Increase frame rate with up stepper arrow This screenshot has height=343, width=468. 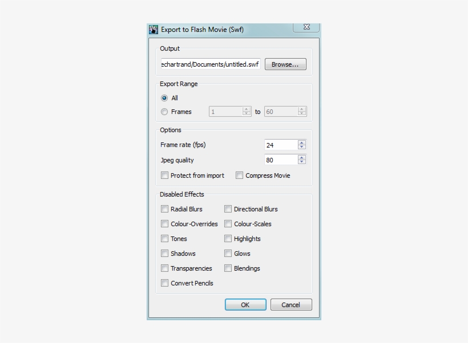(301, 142)
